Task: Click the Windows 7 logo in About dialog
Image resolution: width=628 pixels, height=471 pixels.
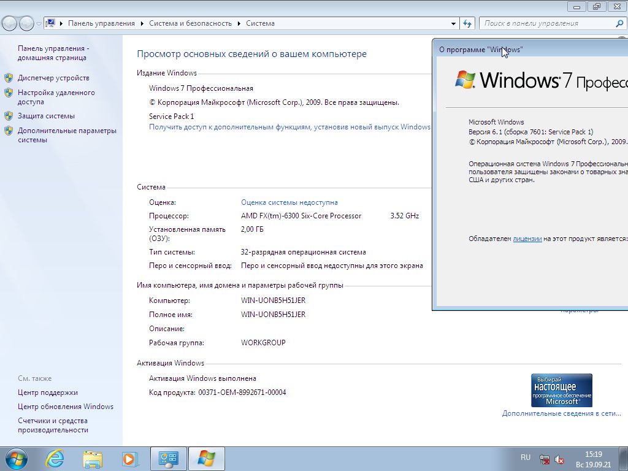Action: click(x=465, y=80)
